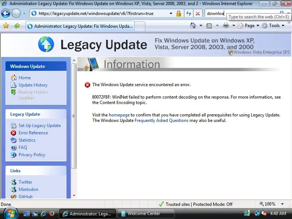
Task: Open Statistics sidebar link
Action: click(27, 140)
